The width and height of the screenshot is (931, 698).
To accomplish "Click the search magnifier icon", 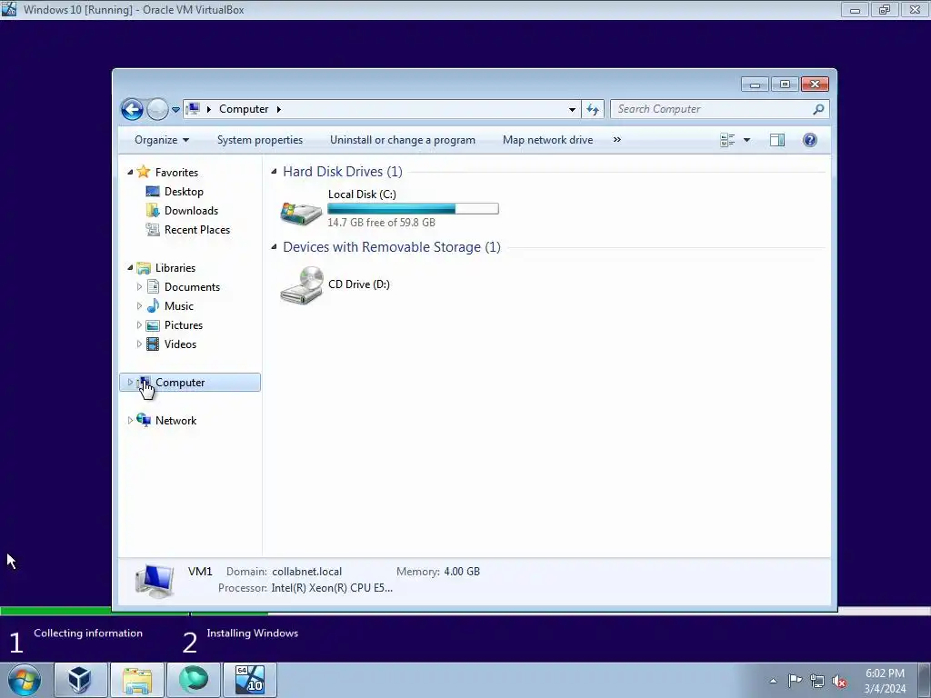I will pyautogui.click(x=819, y=109).
